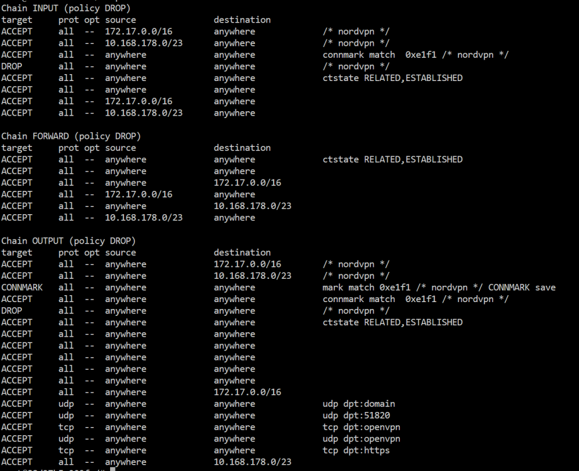Viewport: 579px width, 471px height.
Task: Click the destination column header under FORWARD chain
Action: click(242, 148)
